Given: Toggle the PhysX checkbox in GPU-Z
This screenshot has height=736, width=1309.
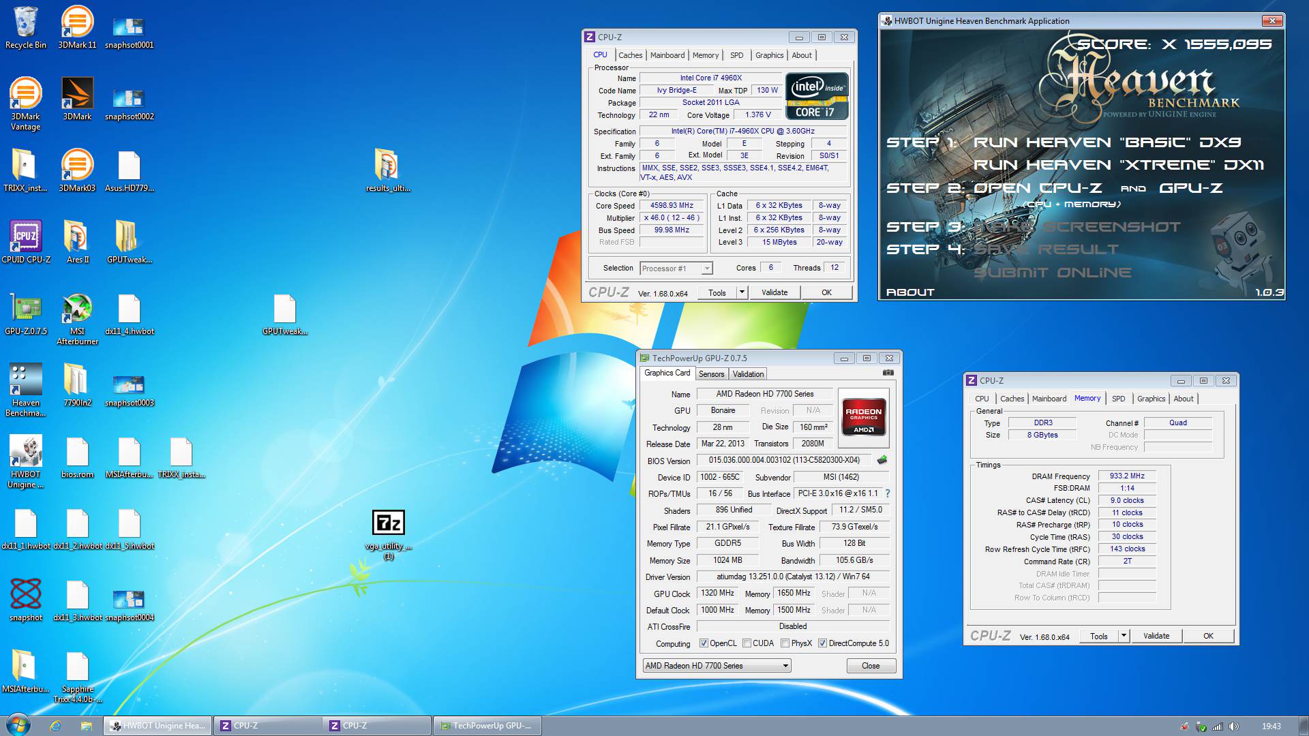Looking at the screenshot, I should pos(785,643).
